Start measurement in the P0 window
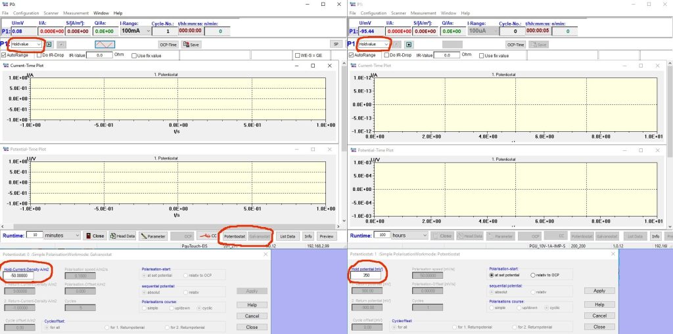673x334 pixels. pos(49,44)
